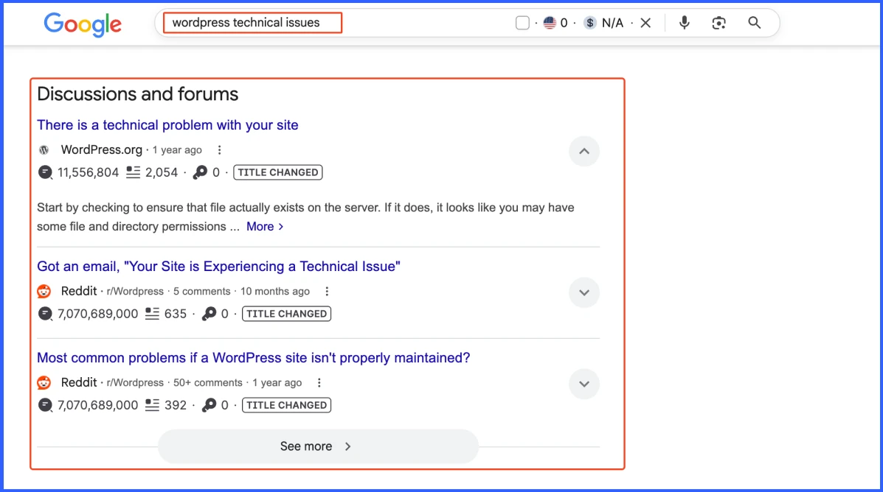
Task: Click the WordPress.org favicon
Action: point(44,150)
